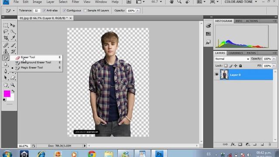279x157 pixels.
Task: Switch to the Info tab
Action: point(239,21)
